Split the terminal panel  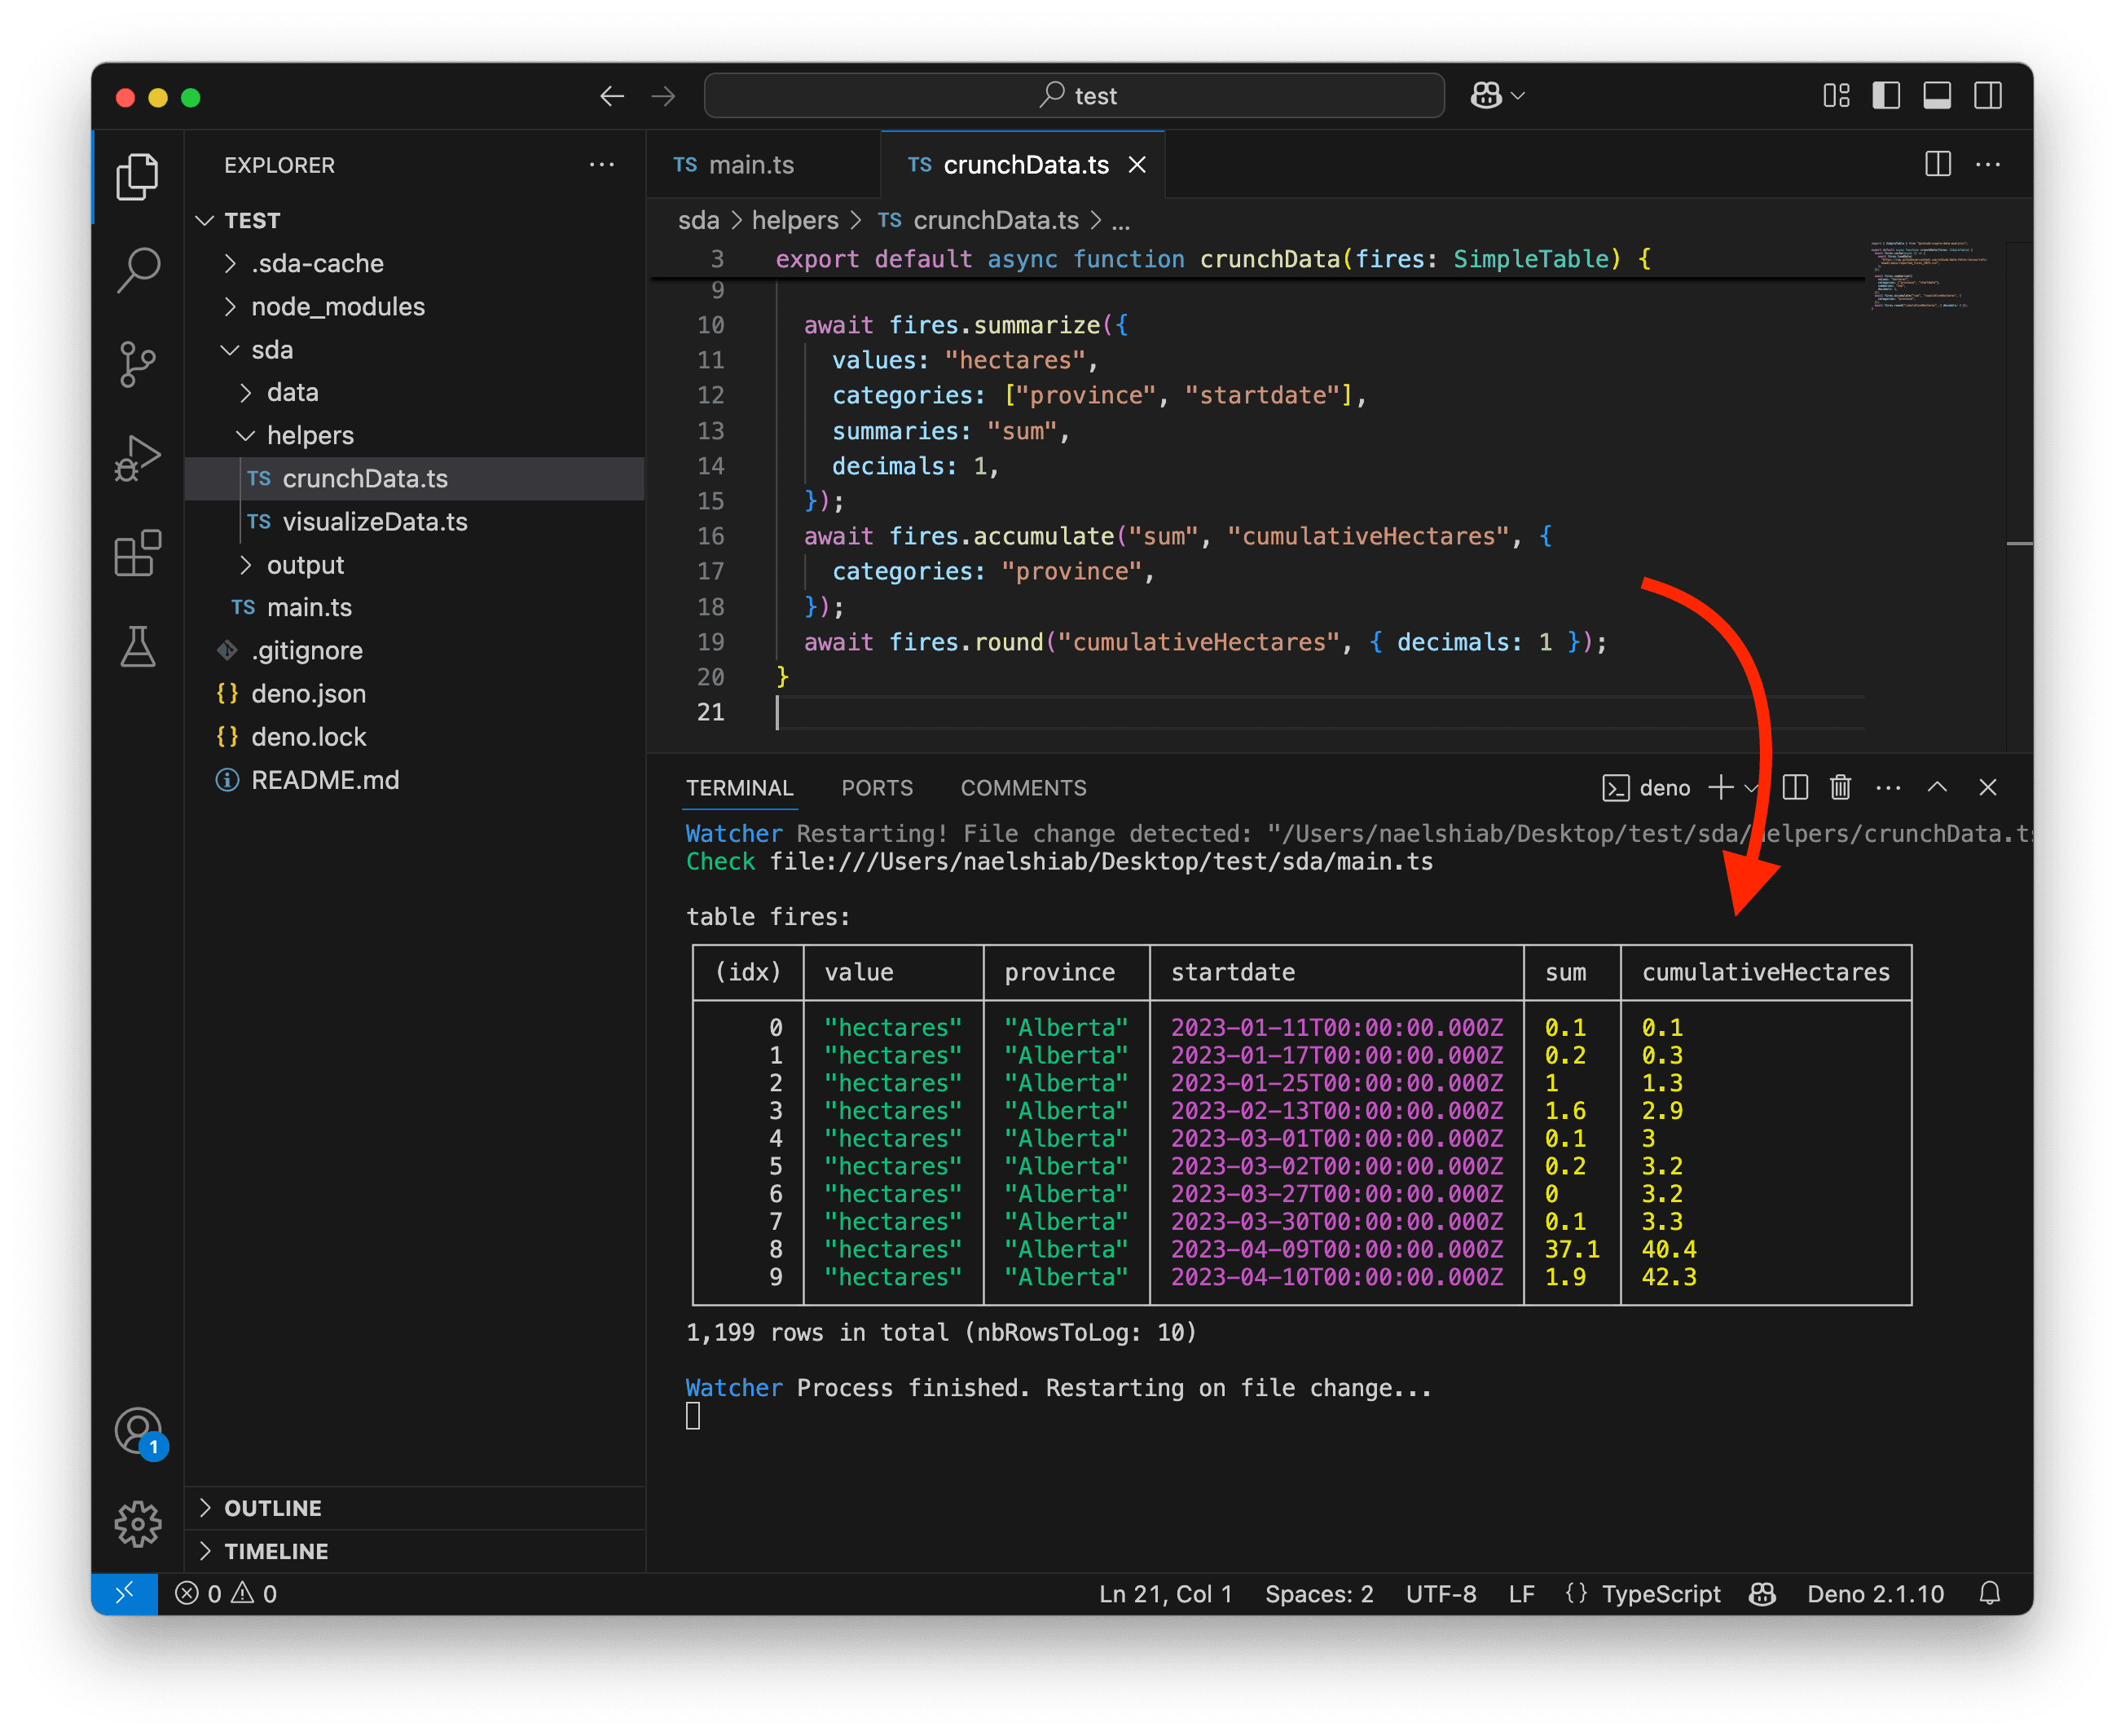tap(1794, 788)
